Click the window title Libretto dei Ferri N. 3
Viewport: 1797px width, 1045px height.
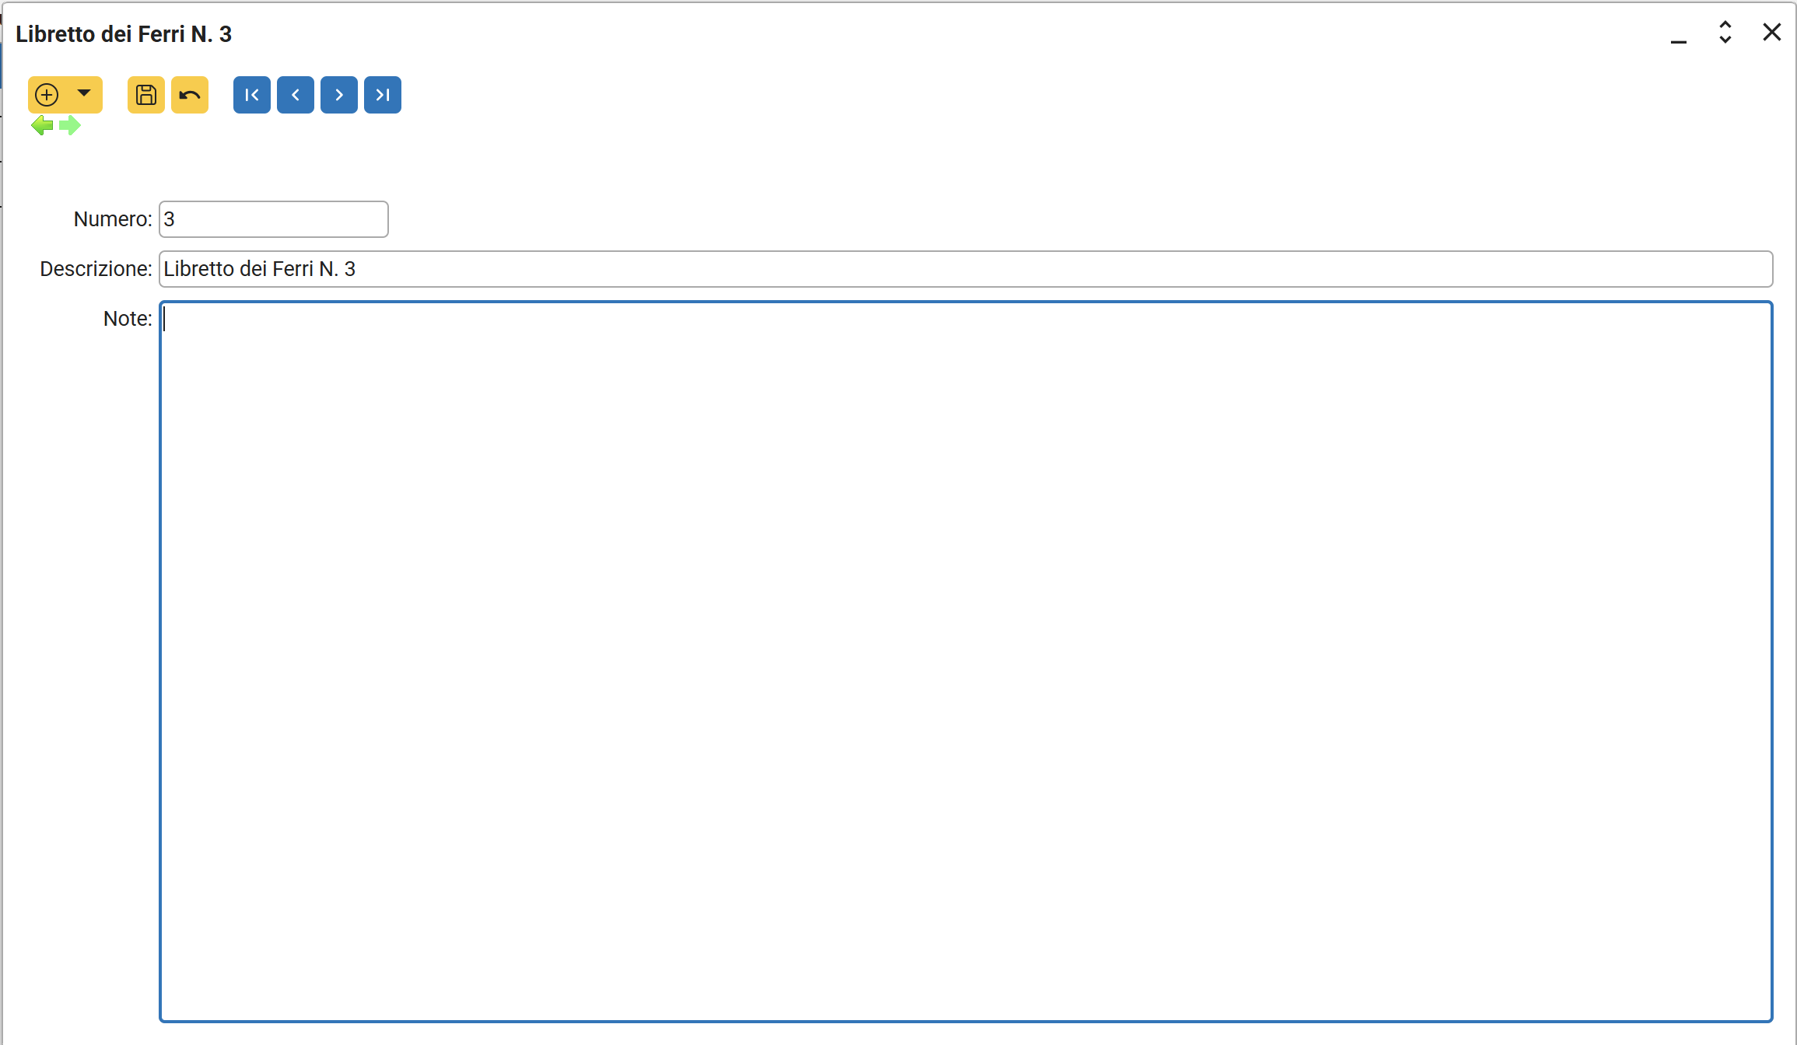124,34
